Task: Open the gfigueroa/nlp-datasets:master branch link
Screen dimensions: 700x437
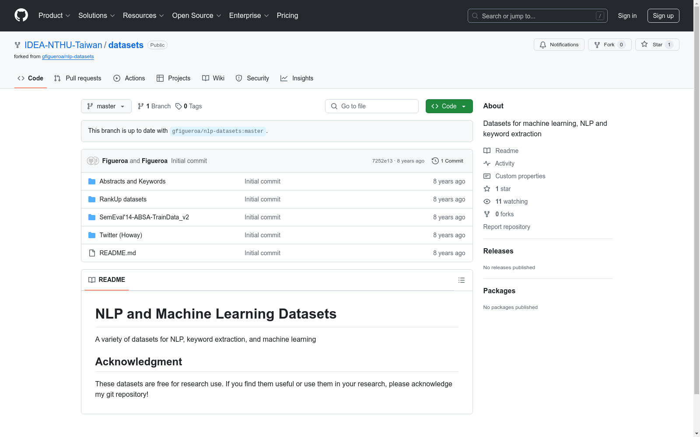Action: click(218, 131)
